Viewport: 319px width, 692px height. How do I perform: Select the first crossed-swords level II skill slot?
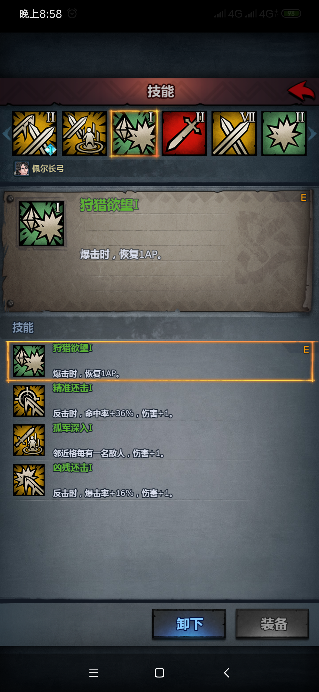tap(34, 133)
